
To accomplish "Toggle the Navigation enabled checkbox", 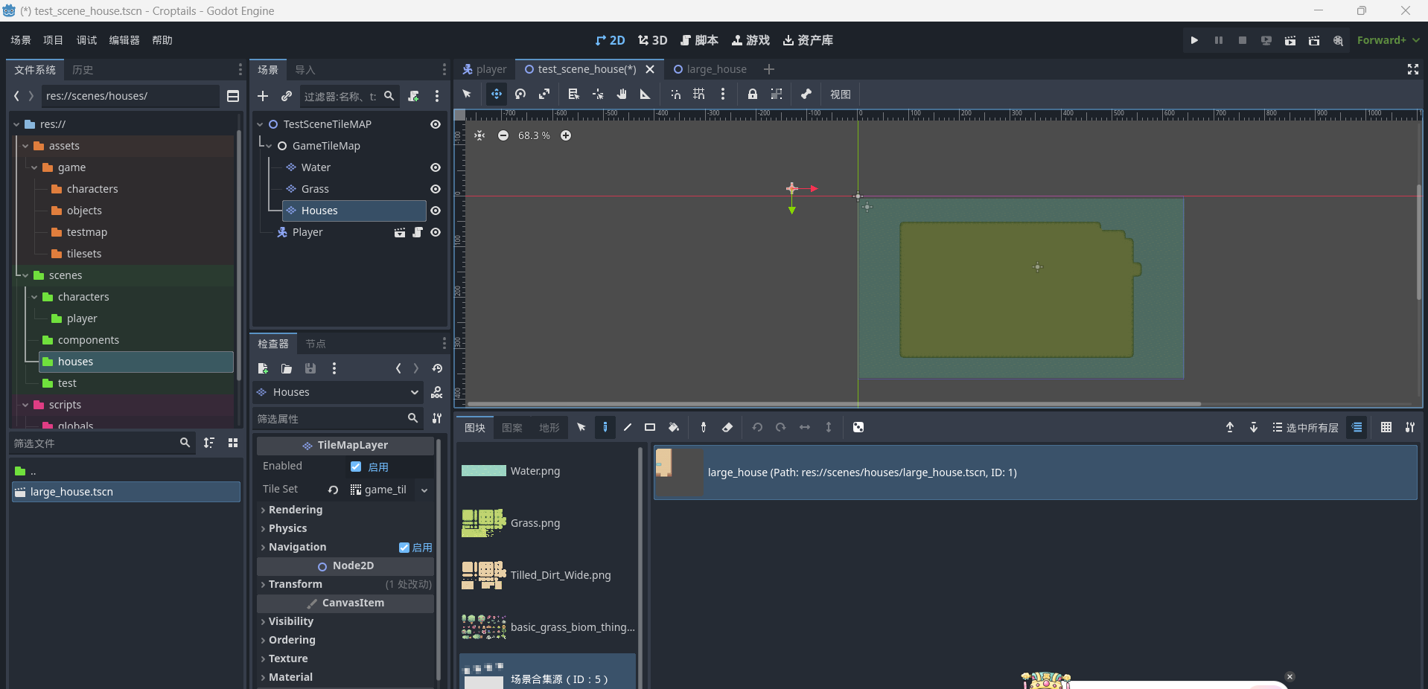I will point(404,548).
